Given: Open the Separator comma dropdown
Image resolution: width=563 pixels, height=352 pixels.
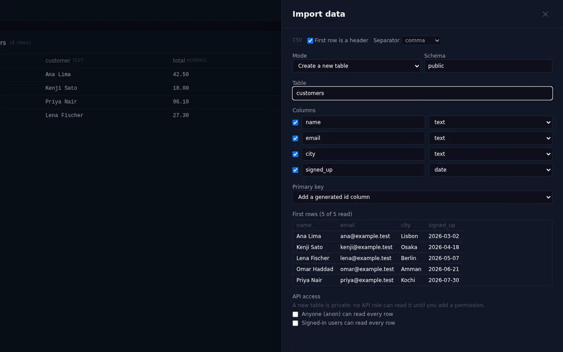Looking at the screenshot, I should (421, 40).
